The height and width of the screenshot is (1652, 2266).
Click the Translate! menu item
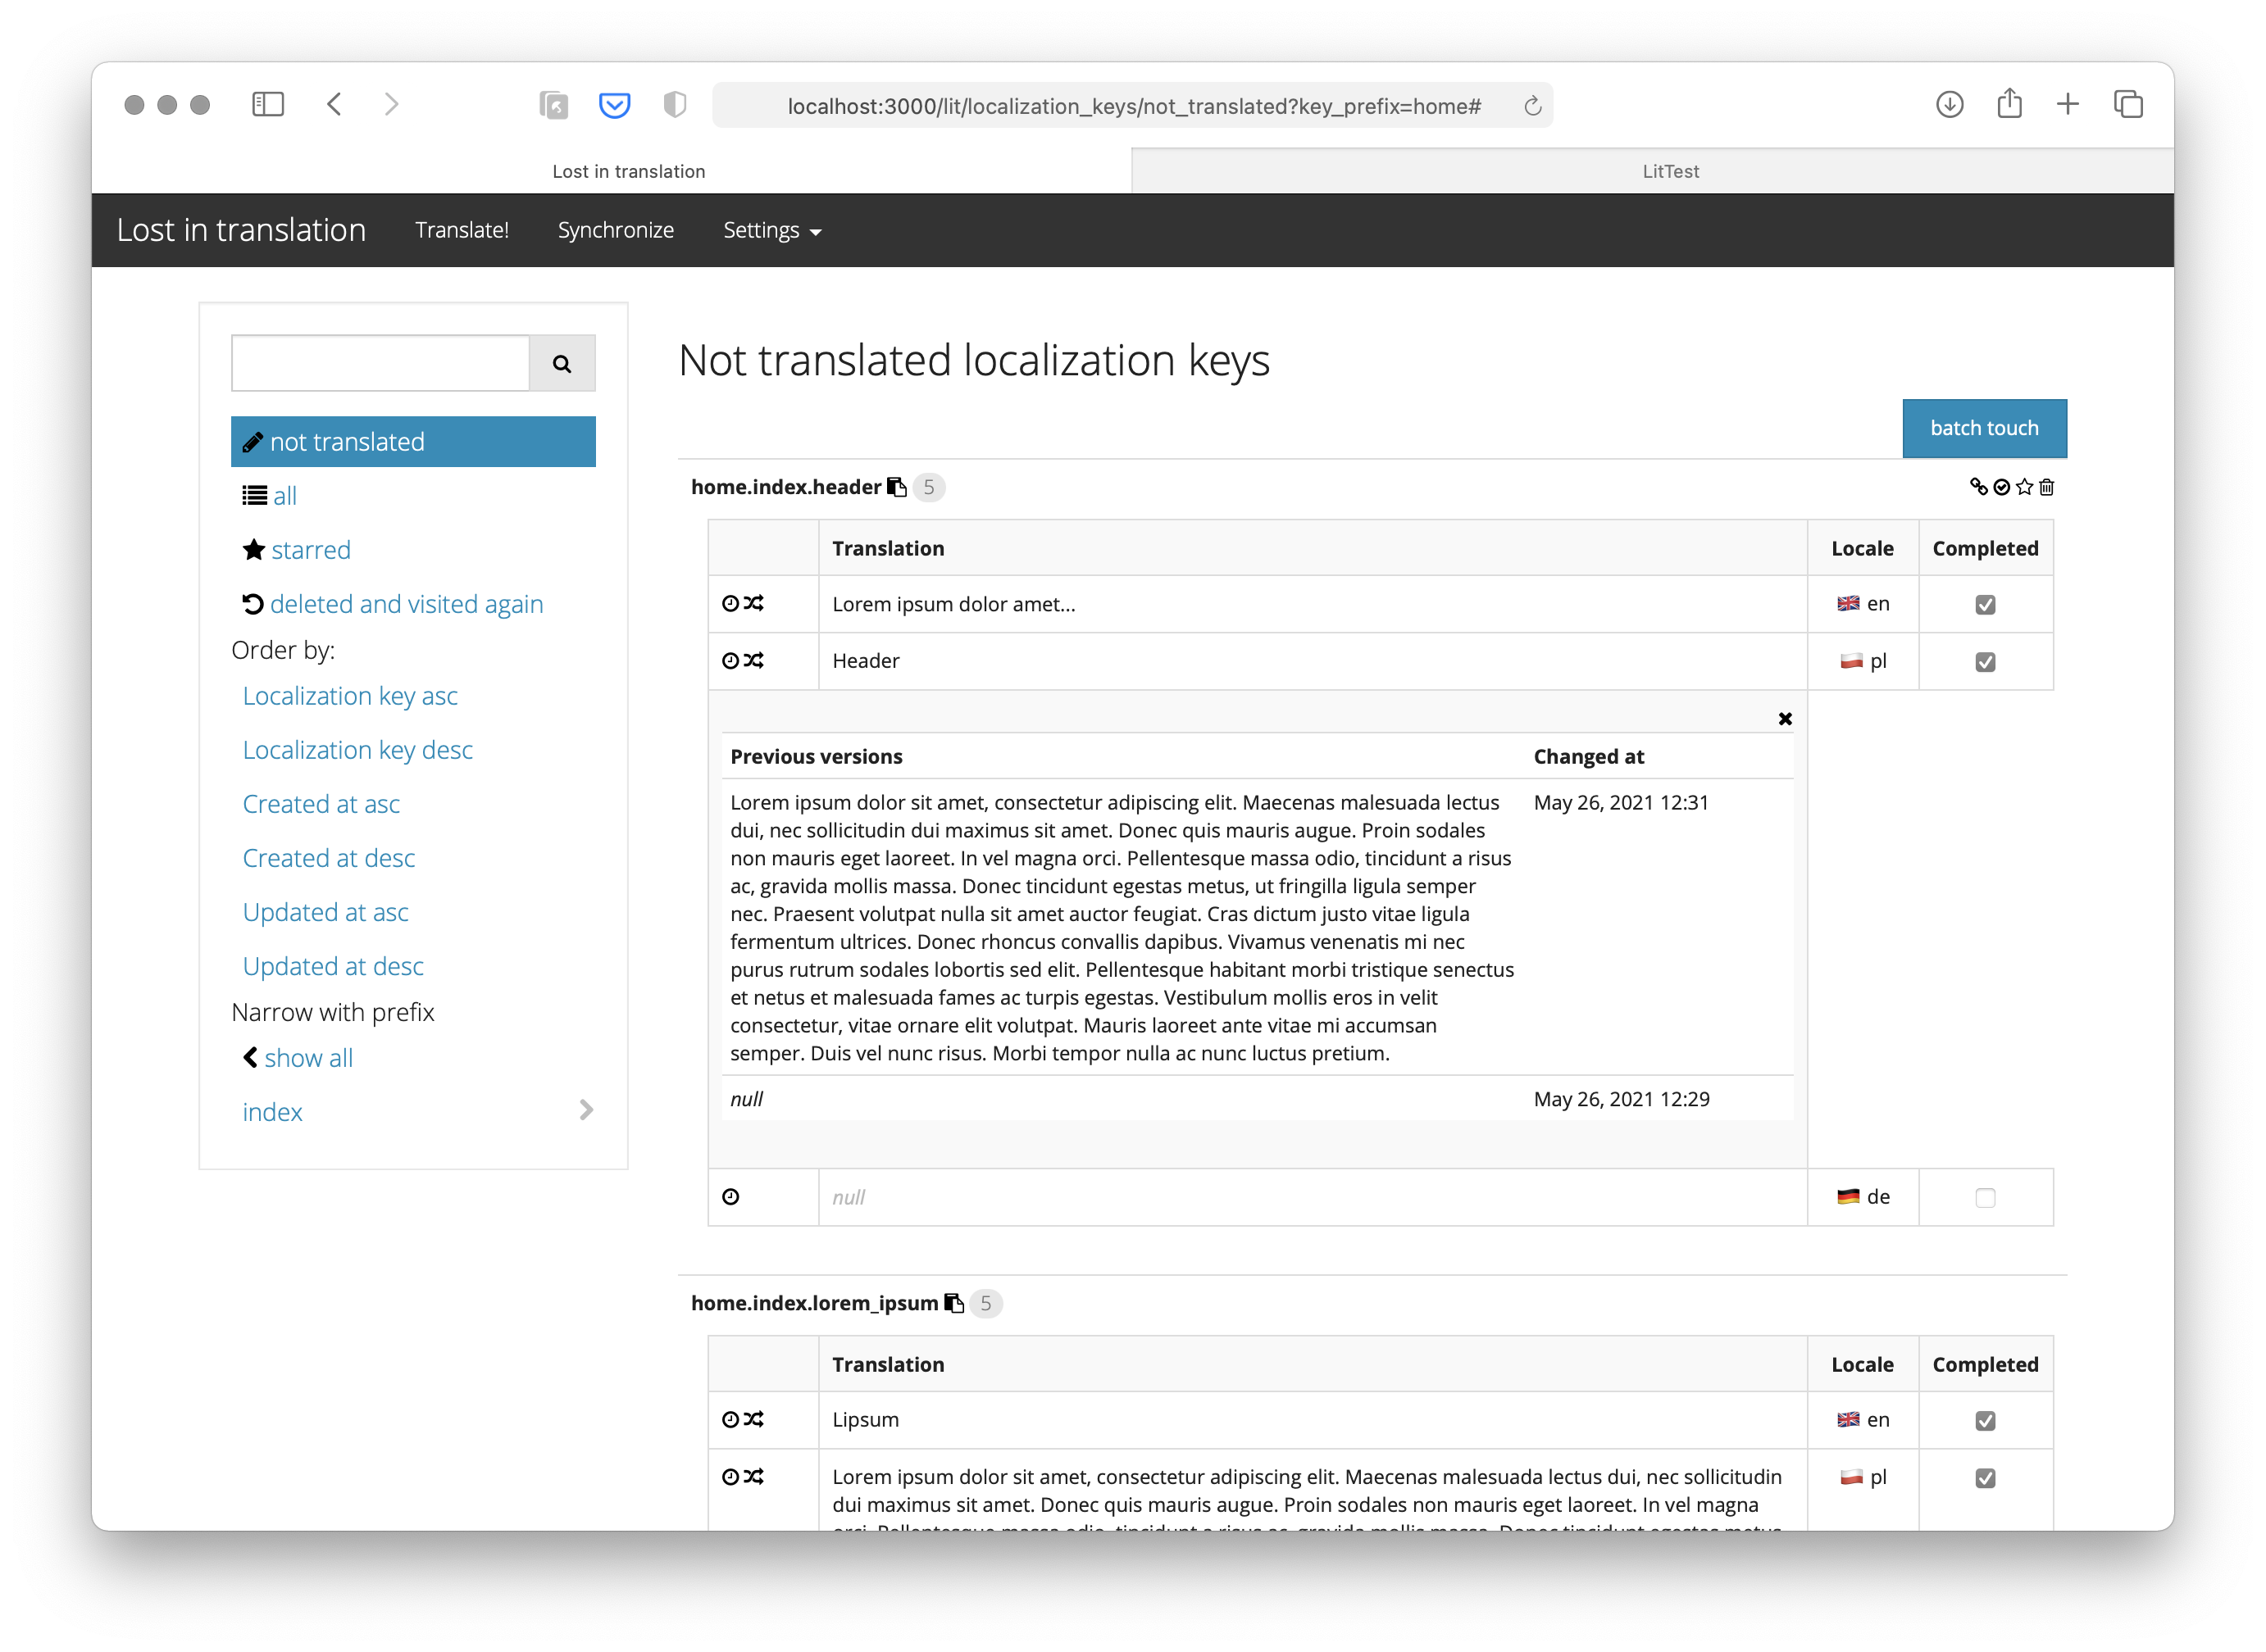tap(461, 229)
